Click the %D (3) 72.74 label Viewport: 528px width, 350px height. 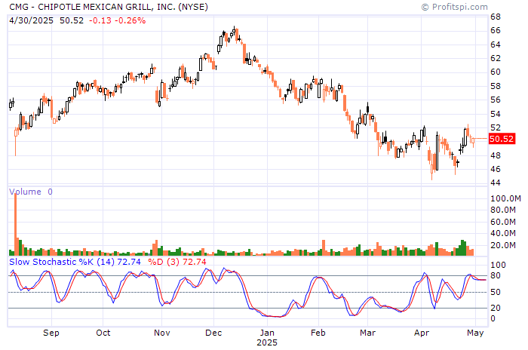177,262
